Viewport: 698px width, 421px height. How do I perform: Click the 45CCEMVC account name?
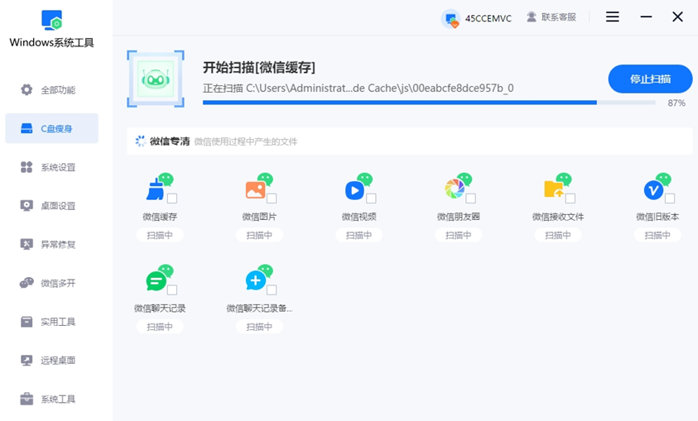click(489, 19)
